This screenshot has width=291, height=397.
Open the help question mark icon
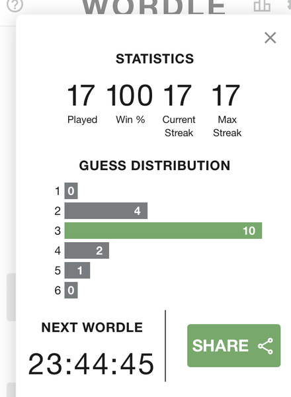point(15,5)
